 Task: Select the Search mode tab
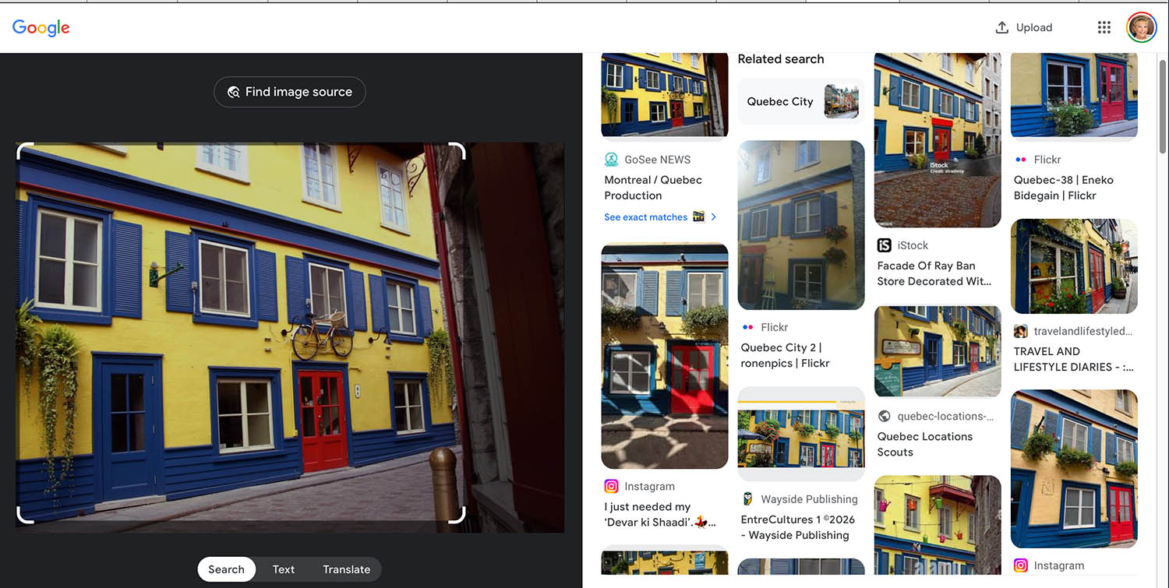click(226, 569)
